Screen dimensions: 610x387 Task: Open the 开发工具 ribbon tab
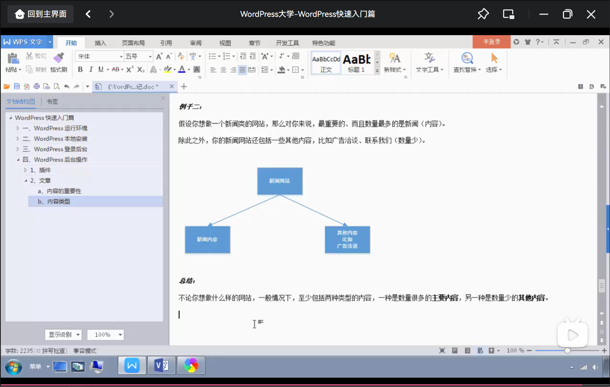[287, 43]
